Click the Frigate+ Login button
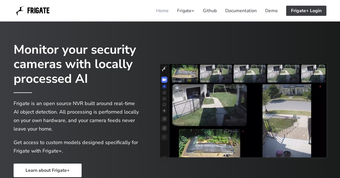 [306, 11]
